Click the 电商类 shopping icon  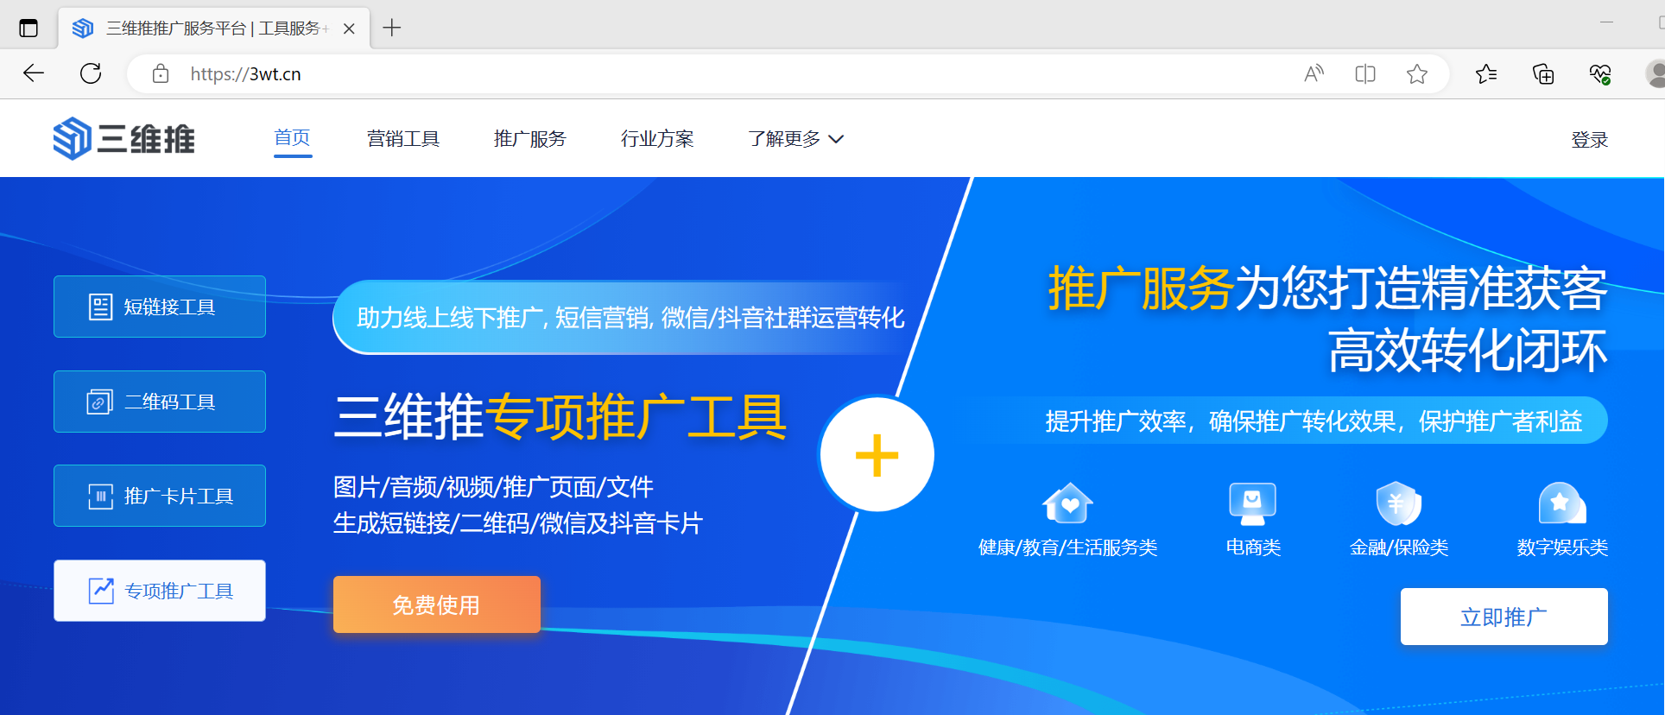1253,503
